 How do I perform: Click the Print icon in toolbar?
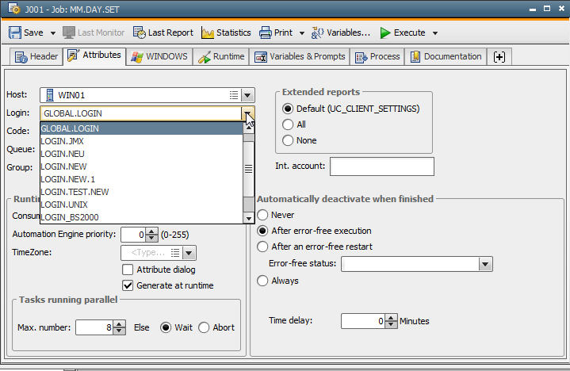tap(265, 33)
